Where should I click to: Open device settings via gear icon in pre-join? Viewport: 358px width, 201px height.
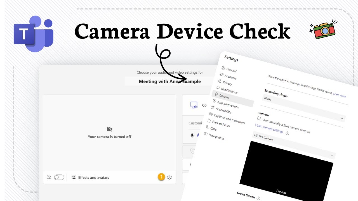pos(169,177)
